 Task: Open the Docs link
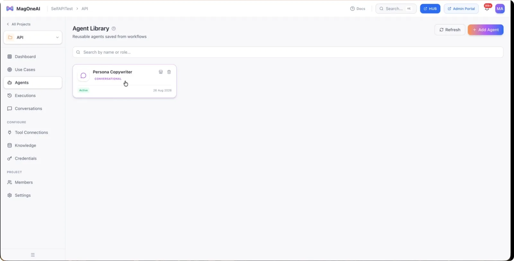pos(358,9)
